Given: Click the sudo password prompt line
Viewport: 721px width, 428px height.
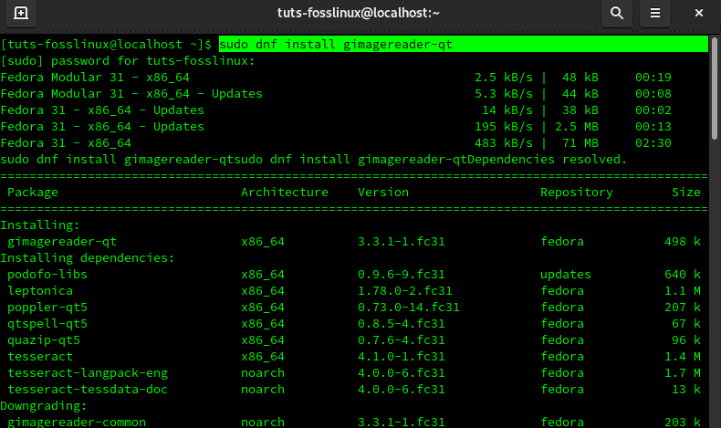Looking at the screenshot, I should (128, 60).
